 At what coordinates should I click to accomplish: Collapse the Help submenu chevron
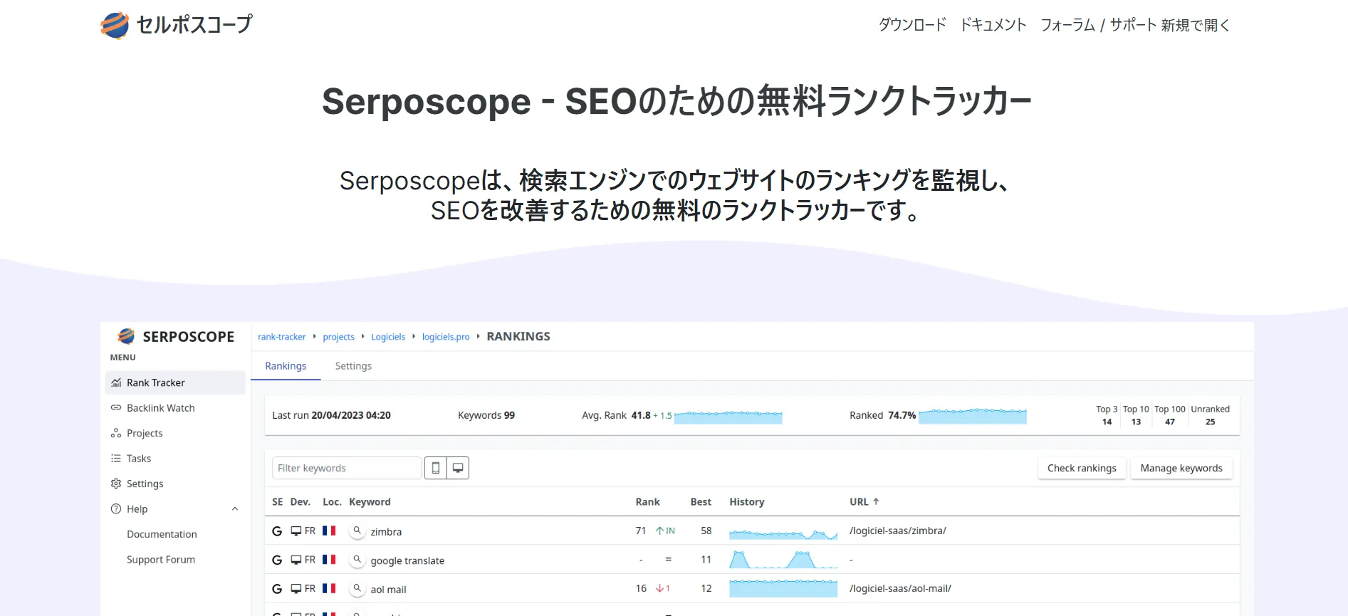point(235,508)
